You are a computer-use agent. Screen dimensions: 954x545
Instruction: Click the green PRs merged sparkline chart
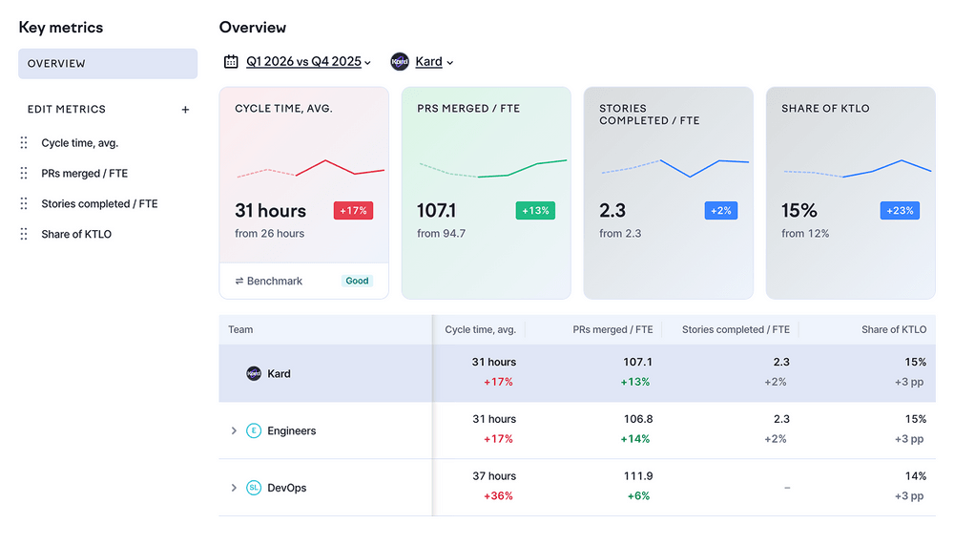point(493,169)
